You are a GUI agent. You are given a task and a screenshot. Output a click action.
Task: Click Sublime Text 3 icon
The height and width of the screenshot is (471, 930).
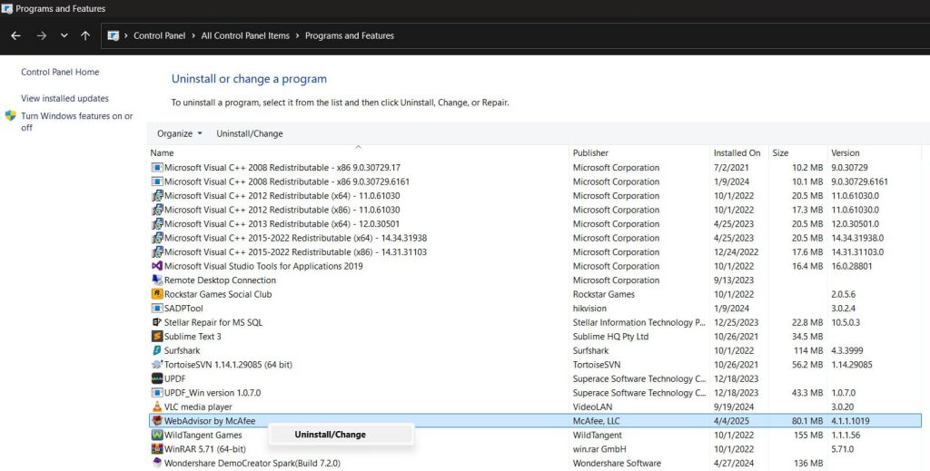pyautogui.click(x=156, y=337)
